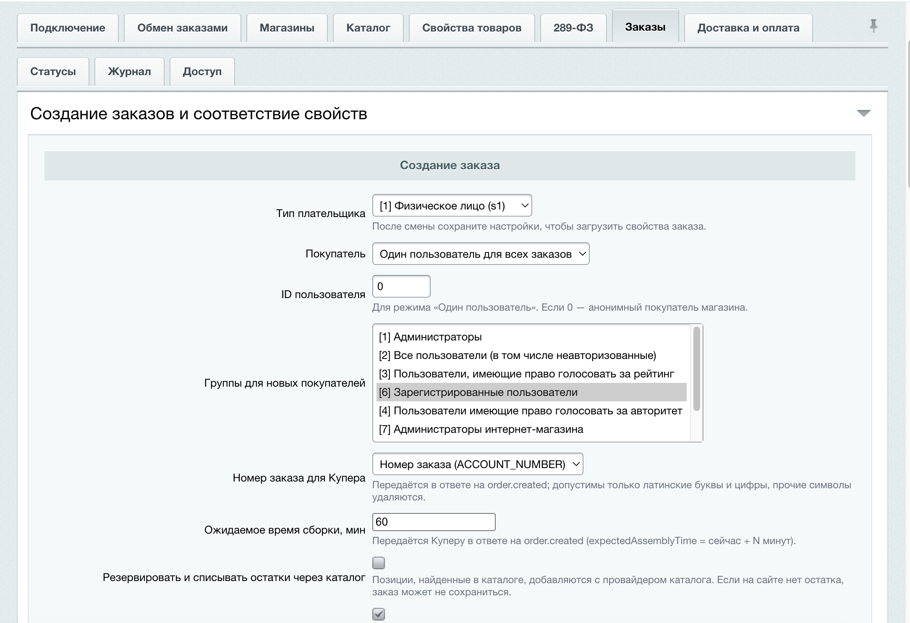Open the Журнал subtab

click(129, 71)
